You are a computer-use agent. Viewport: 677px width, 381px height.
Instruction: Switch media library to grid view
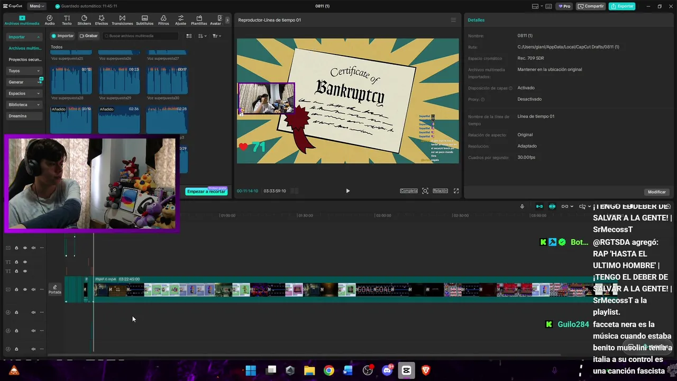pyautogui.click(x=189, y=36)
